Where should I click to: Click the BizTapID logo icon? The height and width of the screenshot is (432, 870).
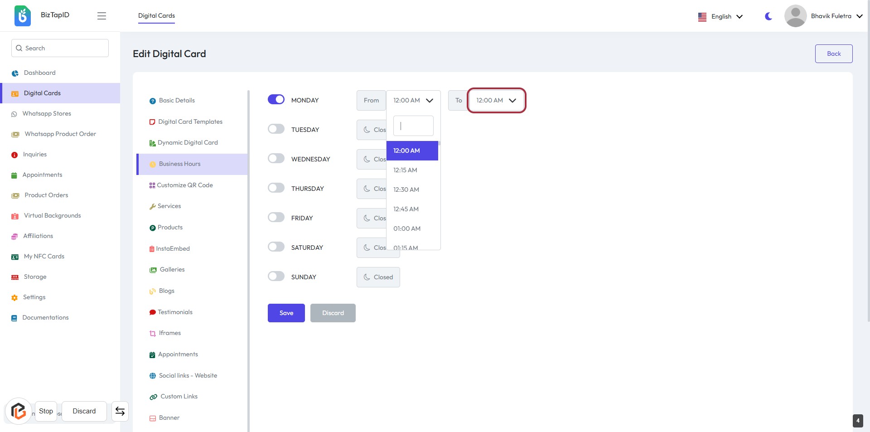click(x=23, y=16)
